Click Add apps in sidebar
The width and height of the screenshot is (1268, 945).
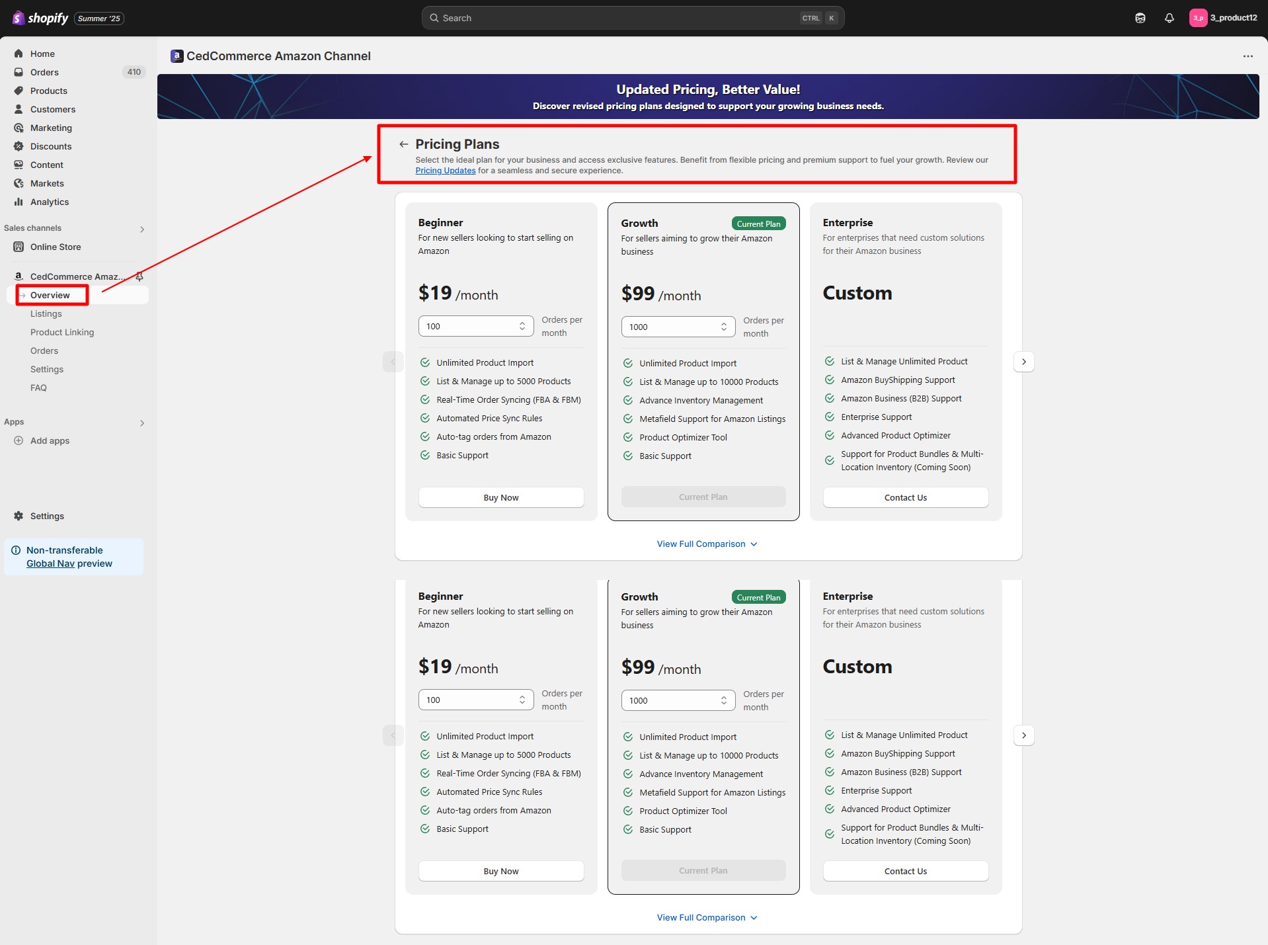[50, 440]
